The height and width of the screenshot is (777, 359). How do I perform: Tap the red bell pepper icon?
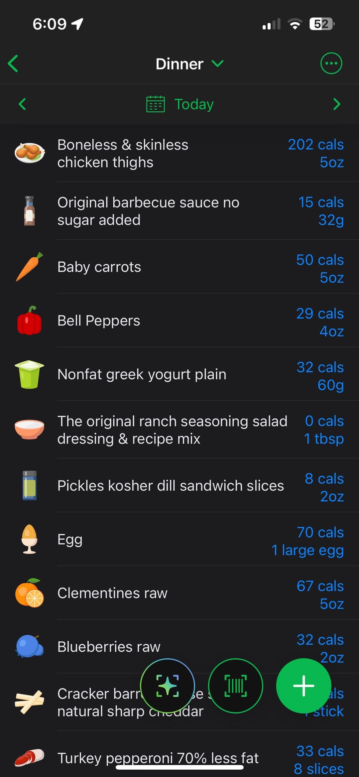coord(30,321)
